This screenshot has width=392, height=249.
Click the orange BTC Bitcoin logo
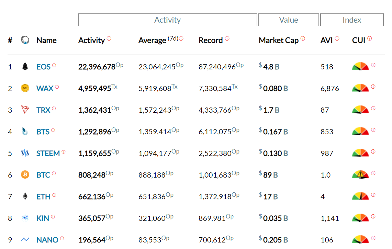[25, 175]
